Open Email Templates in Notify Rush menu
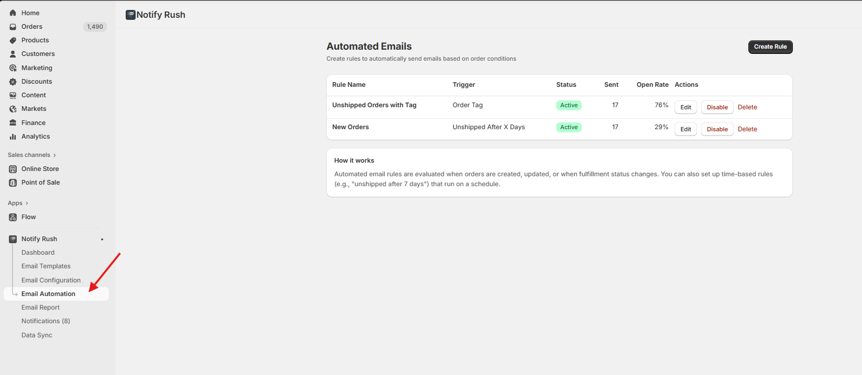The height and width of the screenshot is (375, 862). [46, 266]
